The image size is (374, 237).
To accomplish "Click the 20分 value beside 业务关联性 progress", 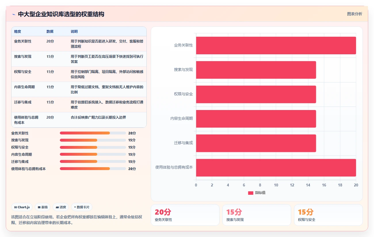I will click(x=132, y=133).
